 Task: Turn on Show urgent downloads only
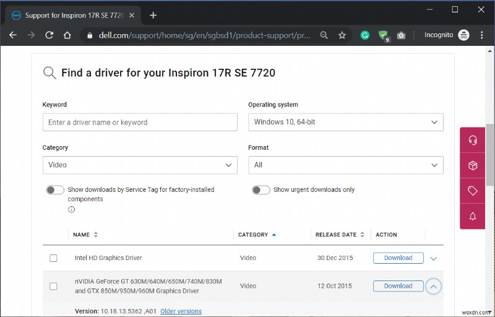261,189
